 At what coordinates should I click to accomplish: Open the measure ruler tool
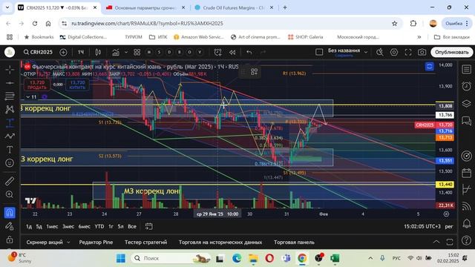(10, 181)
